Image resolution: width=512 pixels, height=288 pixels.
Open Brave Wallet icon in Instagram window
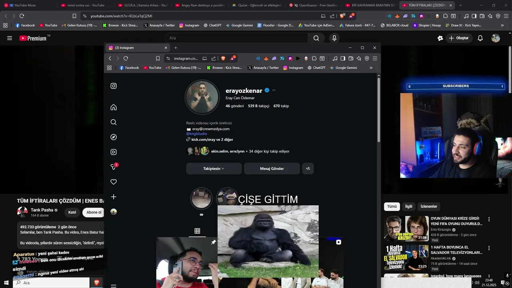[x=351, y=58]
